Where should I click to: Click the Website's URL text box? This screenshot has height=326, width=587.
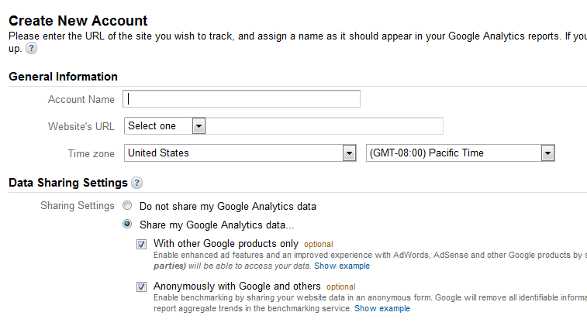pos(324,126)
